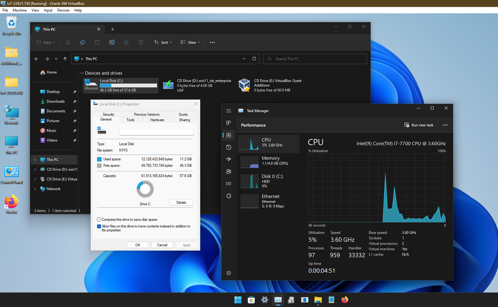Open Services page in Task Manager

[x=229, y=196]
